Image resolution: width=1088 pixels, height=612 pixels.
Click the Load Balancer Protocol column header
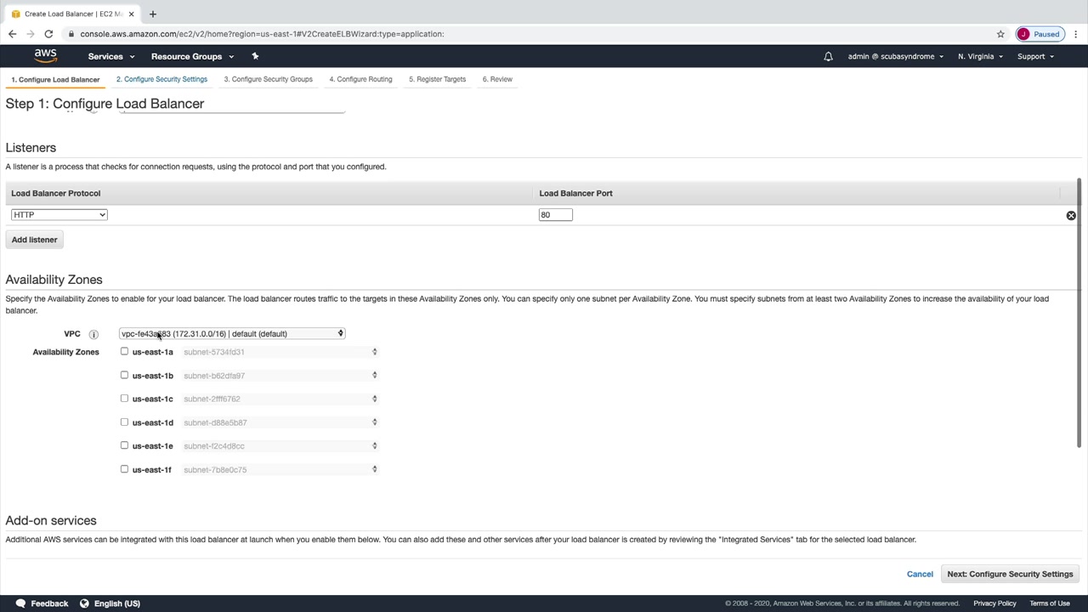pos(55,193)
